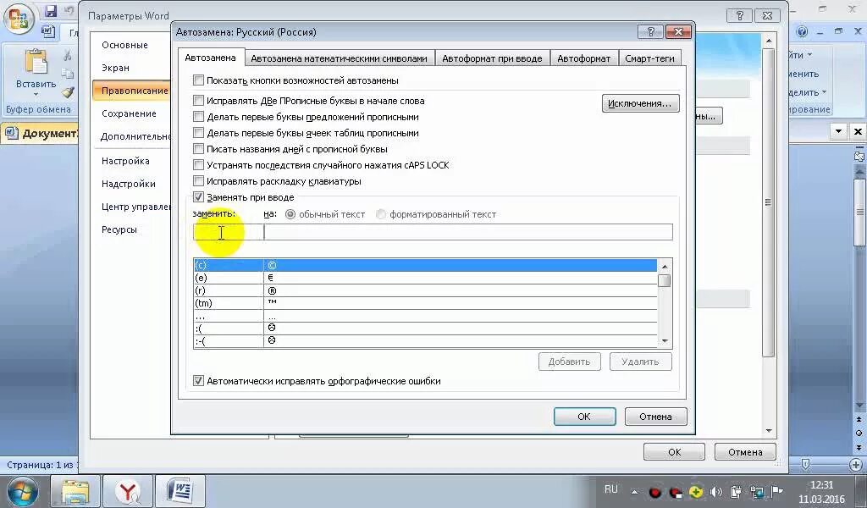
Task: Check Делать первые буквы ячеек таблиц прописными
Action: (198, 133)
